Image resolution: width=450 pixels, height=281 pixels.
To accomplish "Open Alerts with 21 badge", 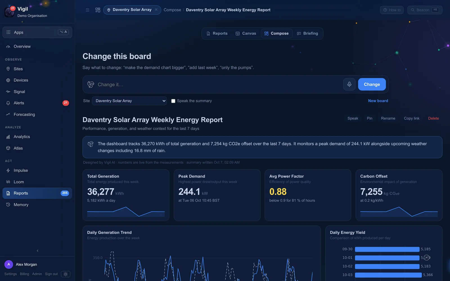I will [x=37, y=103].
